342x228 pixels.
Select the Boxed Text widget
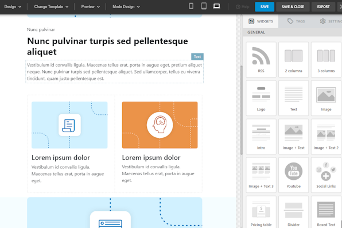(326, 212)
